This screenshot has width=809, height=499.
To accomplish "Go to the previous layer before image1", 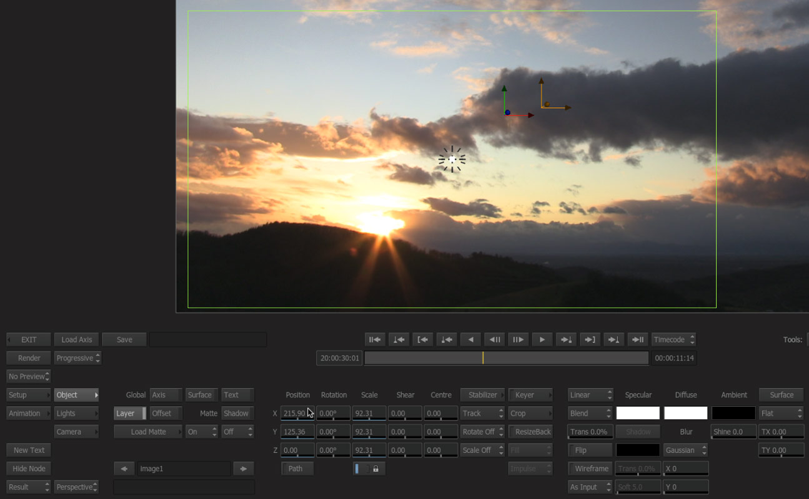I will pos(124,468).
